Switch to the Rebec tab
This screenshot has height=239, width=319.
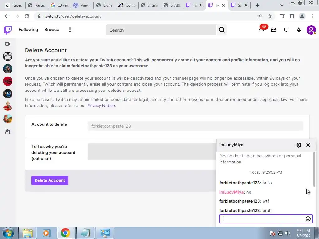(x=14, y=5)
